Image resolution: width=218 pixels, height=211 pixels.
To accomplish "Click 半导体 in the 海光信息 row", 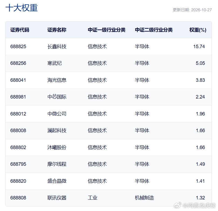I will [142, 80].
